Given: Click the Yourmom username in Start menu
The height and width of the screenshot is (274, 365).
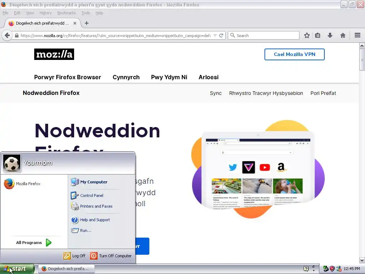Looking at the screenshot, I should click(x=38, y=163).
